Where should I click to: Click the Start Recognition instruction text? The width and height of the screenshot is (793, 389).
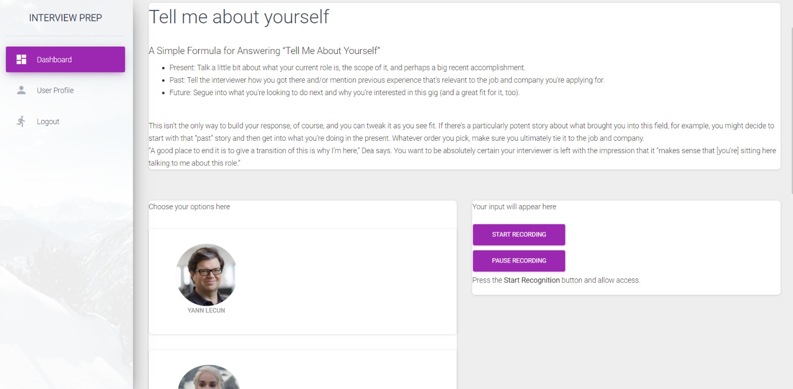click(556, 280)
